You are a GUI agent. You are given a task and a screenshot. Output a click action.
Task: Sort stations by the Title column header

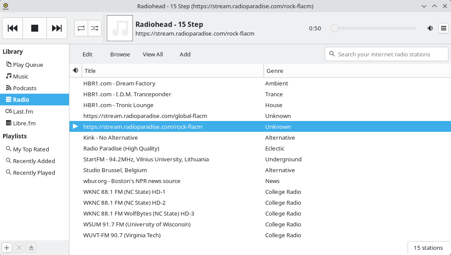tap(173, 71)
